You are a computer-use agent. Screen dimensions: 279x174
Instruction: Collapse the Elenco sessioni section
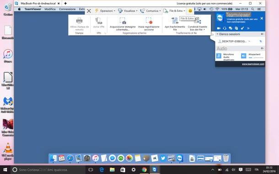pyautogui.click(x=217, y=34)
